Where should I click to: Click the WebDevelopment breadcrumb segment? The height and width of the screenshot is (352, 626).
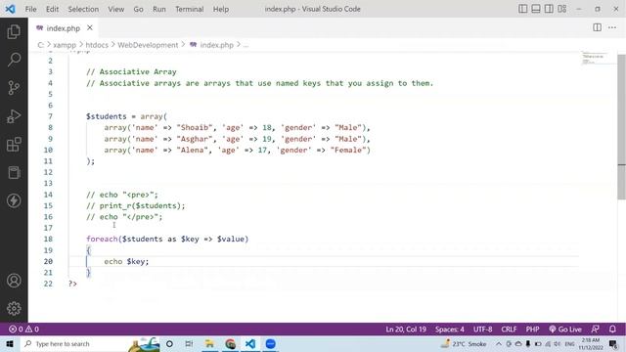pyautogui.click(x=148, y=45)
